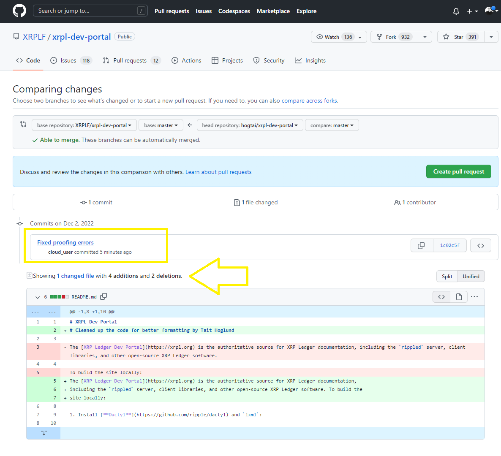This screenshot has height=456, width=501.
Task: Open Marketplace in top navigation
Action: [273, 11]
